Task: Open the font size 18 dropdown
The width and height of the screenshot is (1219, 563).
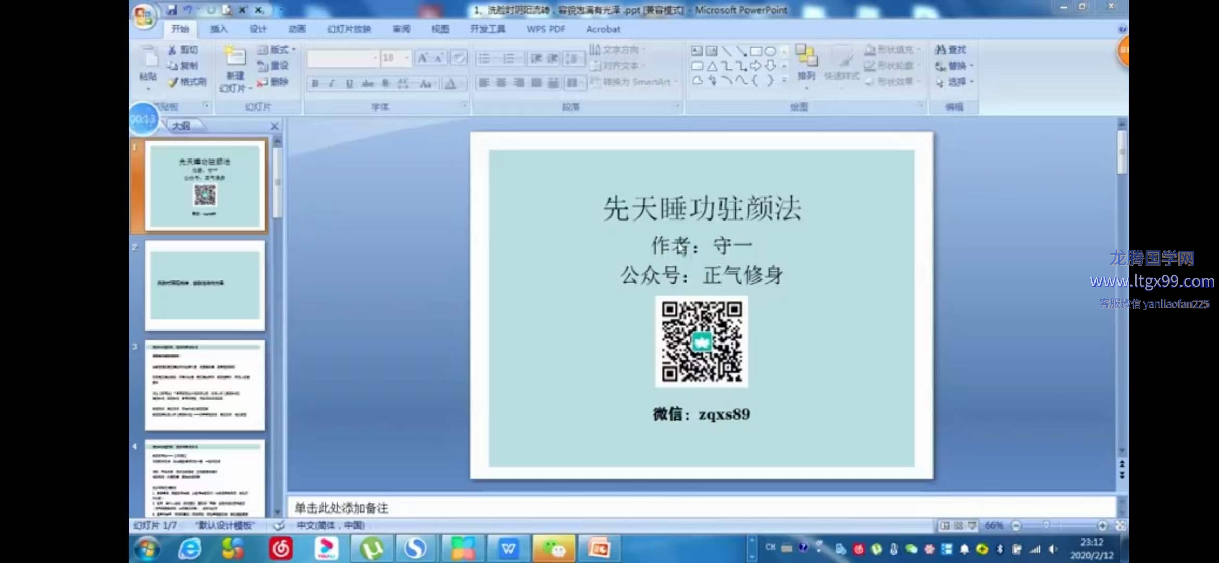Action: coord(407,58)
